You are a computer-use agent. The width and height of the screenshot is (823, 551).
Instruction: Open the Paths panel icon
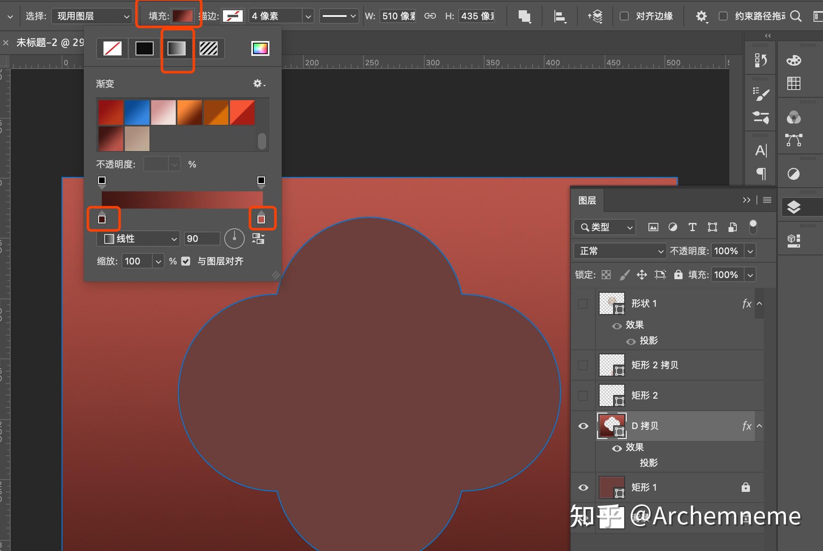793,140
